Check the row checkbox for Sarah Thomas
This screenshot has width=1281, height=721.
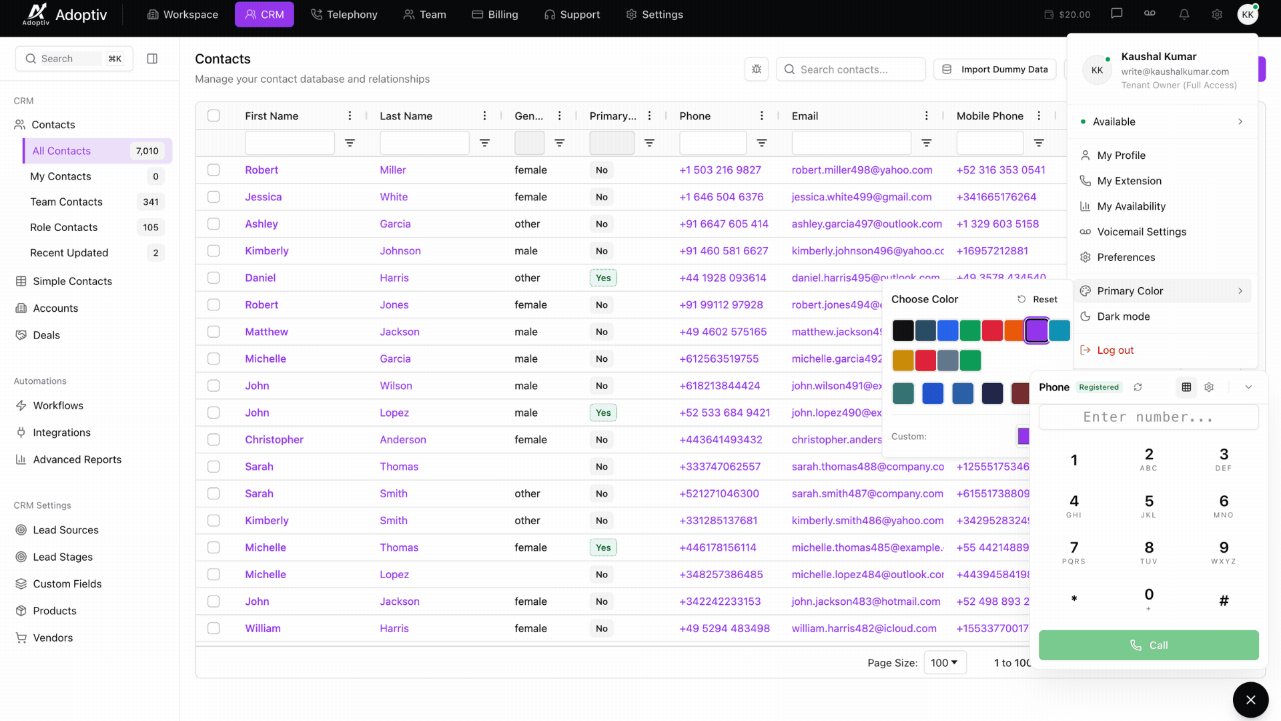click(x=213, y=467)
